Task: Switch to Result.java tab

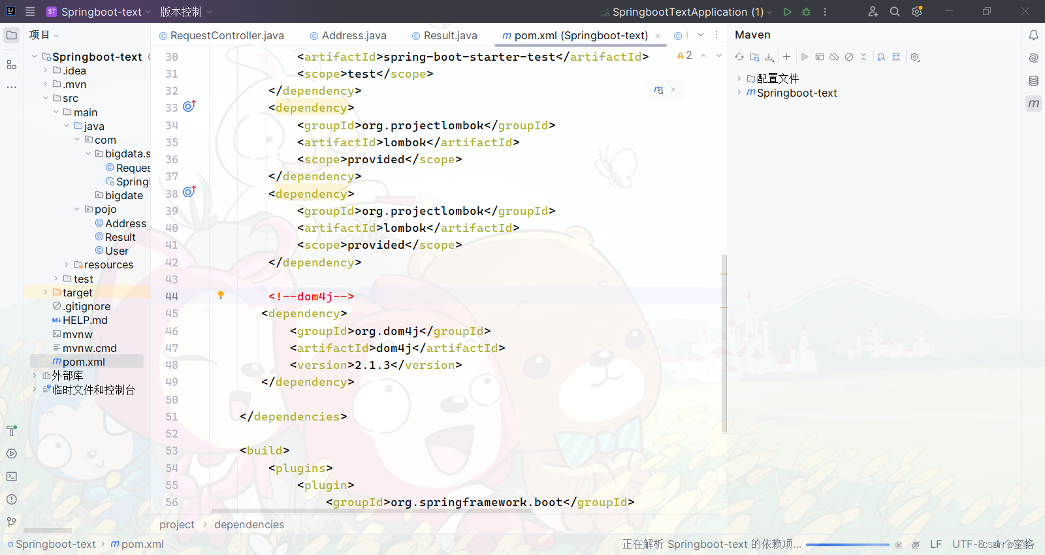Action: point(444,35)
